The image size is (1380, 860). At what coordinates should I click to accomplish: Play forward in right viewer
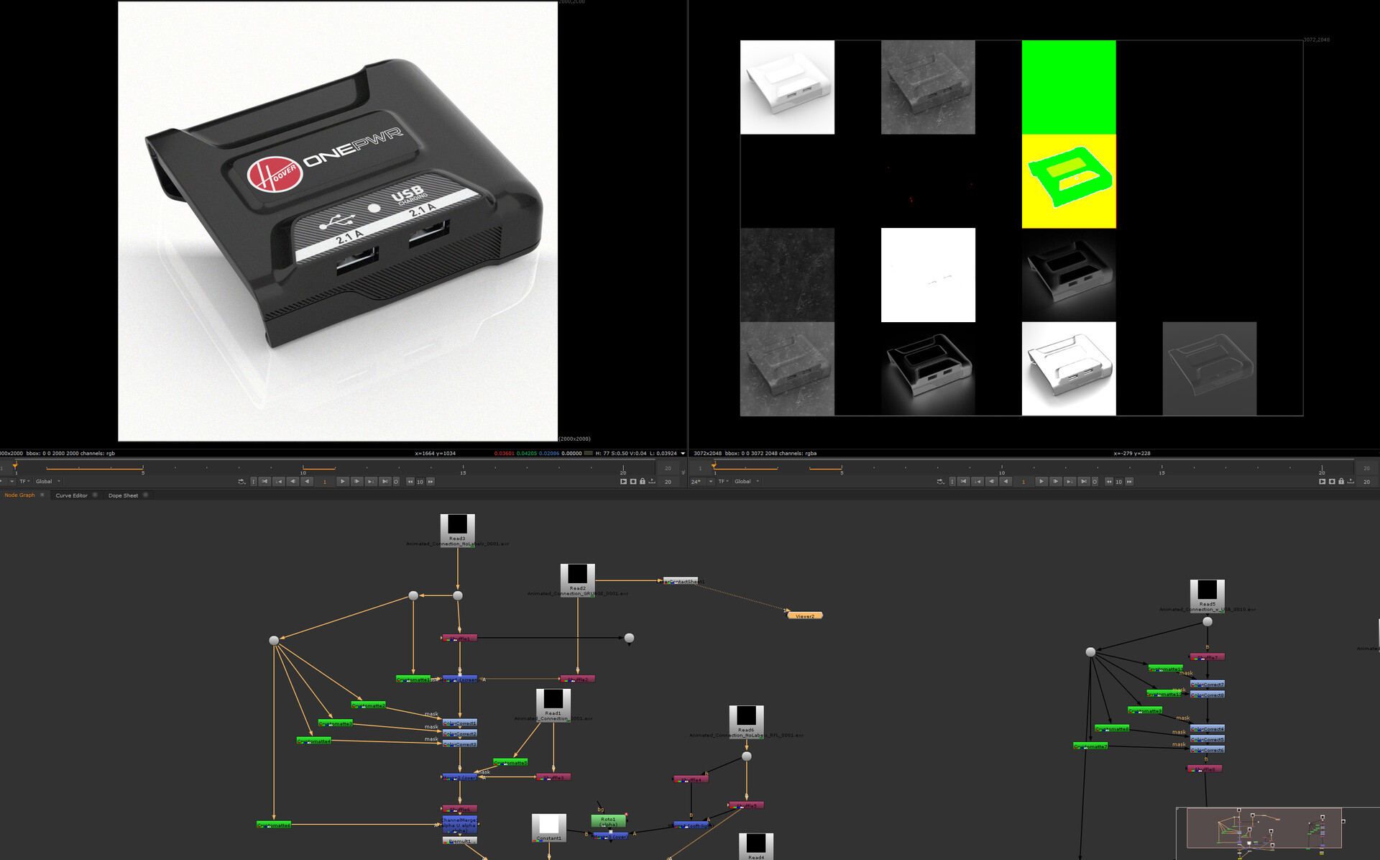pyautogui.click(x=1041, y=482)
